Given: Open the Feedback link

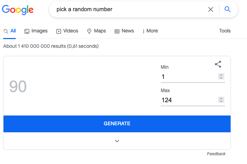Looking at the screenshot, I should click(216, 154).
